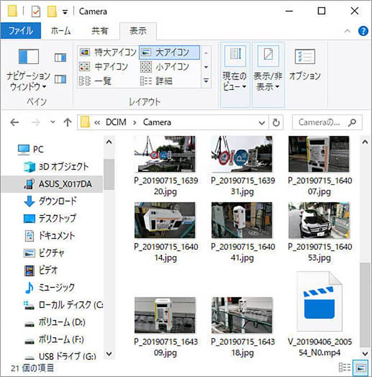
Task: Open the Navigation Window pane dropdown
Action: point(28,70)
